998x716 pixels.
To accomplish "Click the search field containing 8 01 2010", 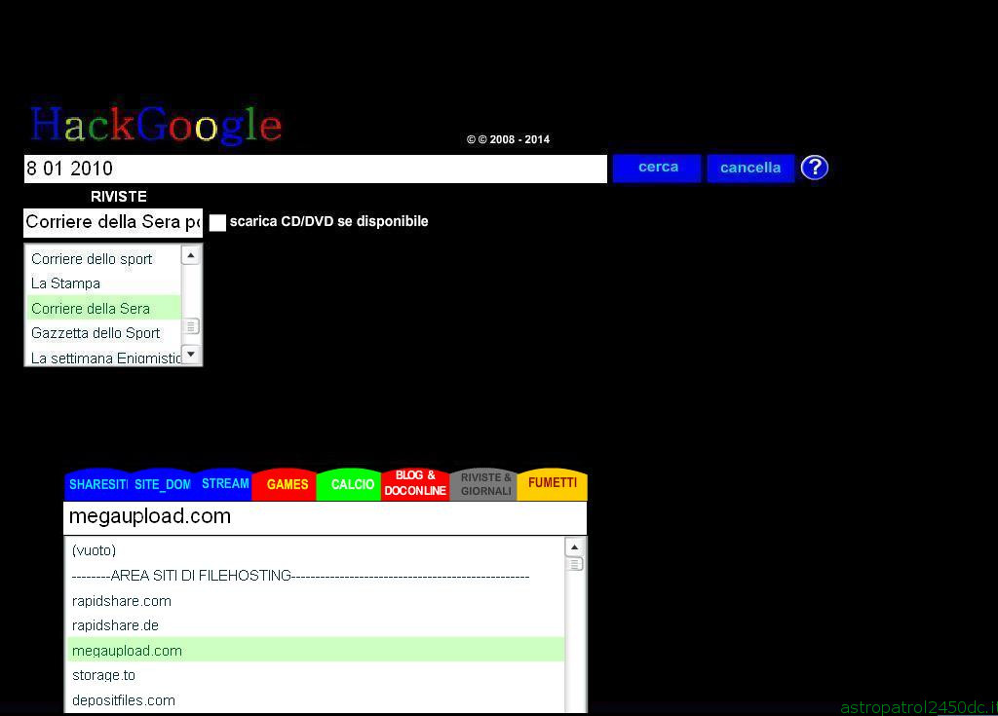I will coord(316,169).
